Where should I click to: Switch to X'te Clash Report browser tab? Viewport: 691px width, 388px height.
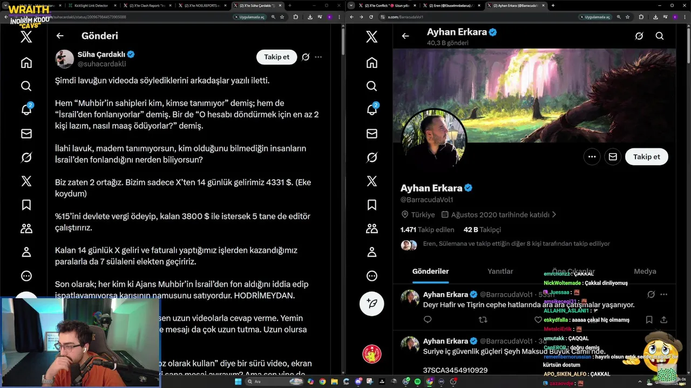pyautogui.click(x=147, y=5)
